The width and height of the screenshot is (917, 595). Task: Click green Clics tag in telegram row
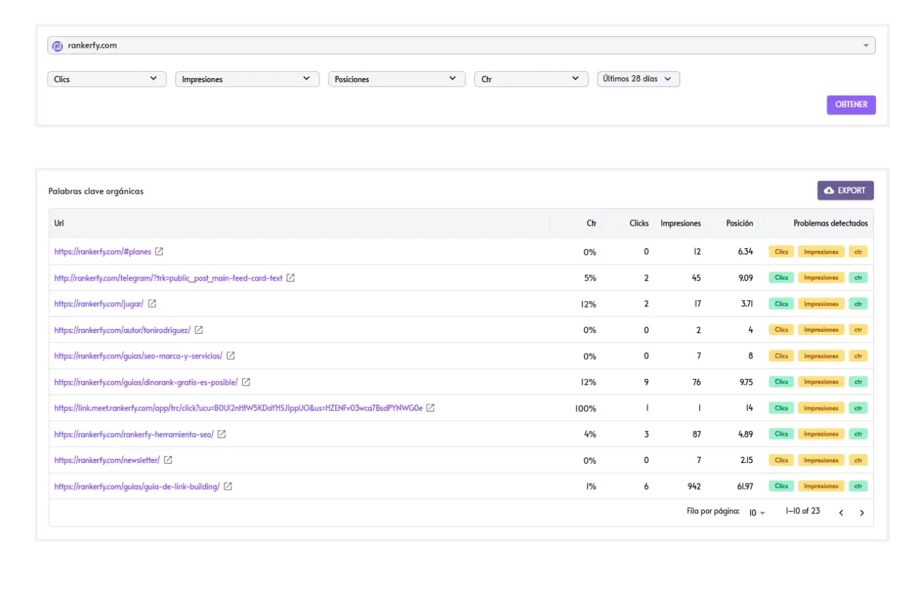[782, 278]
